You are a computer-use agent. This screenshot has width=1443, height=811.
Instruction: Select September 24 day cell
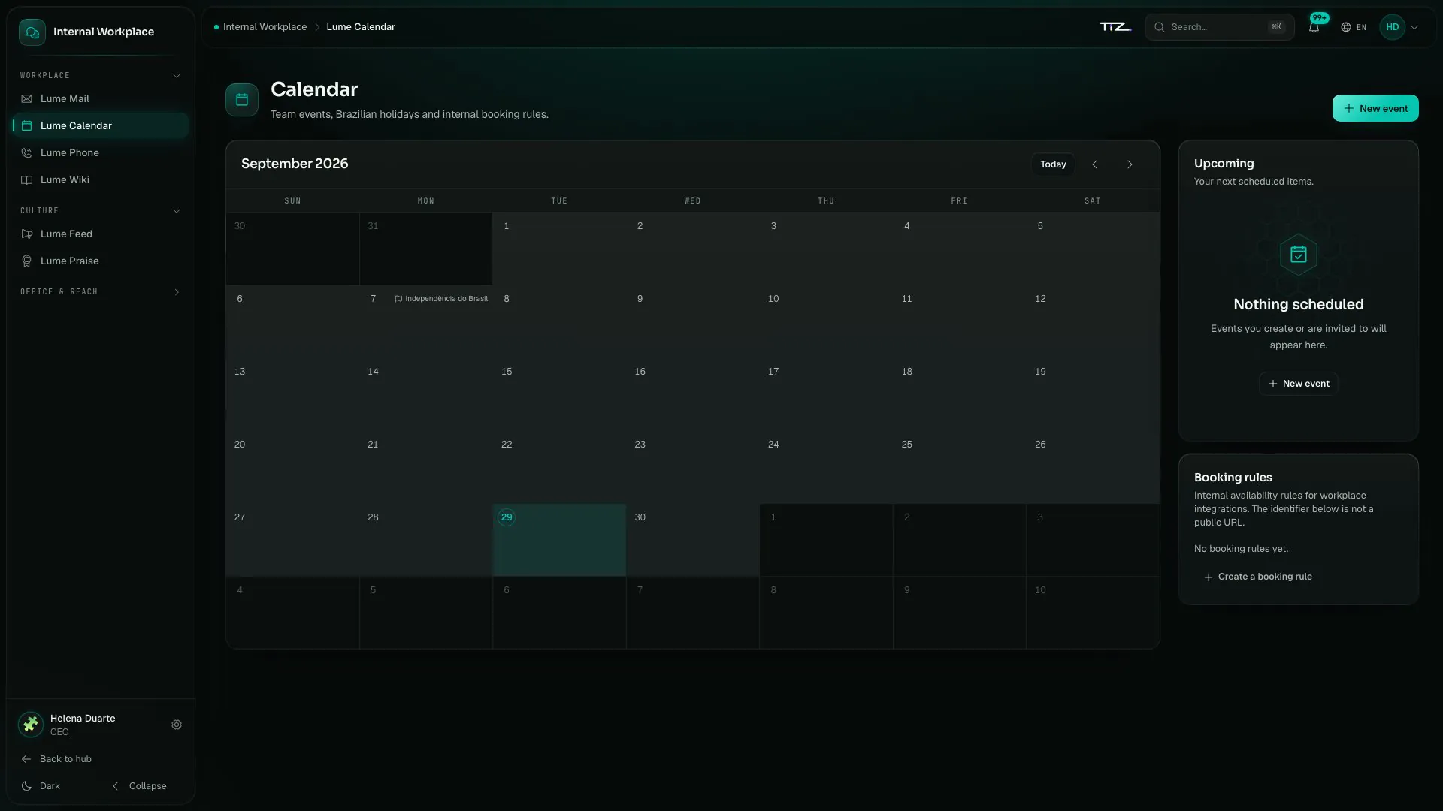point(826,467)
